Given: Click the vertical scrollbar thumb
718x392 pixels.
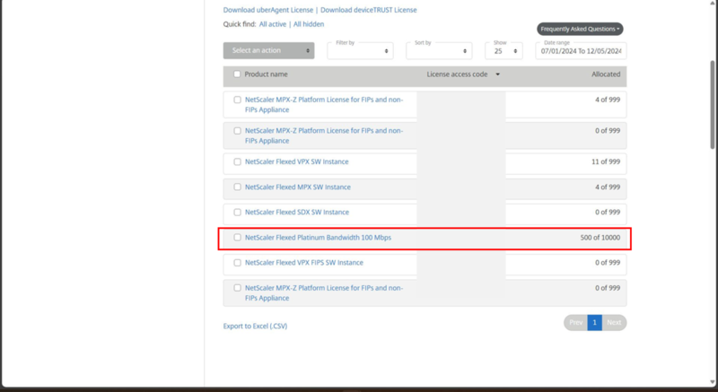Looking at the screenshot, I should 712,104.
